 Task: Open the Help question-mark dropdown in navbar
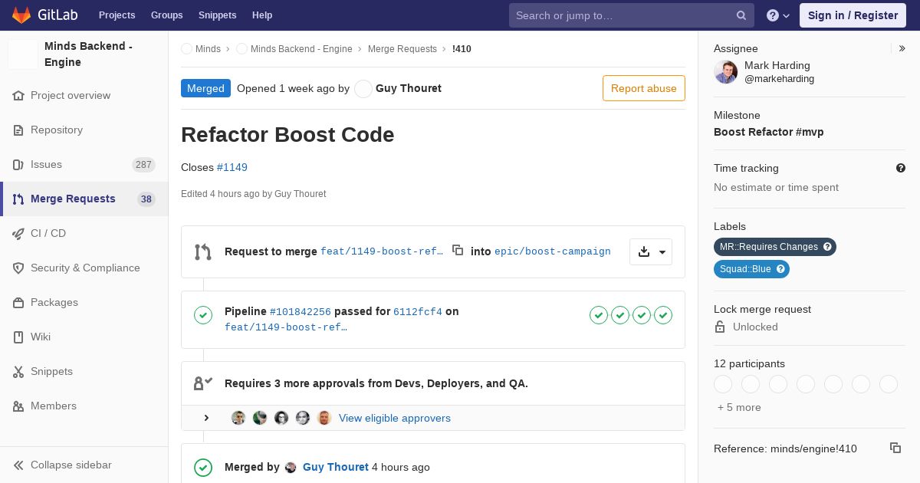(778, 15)
